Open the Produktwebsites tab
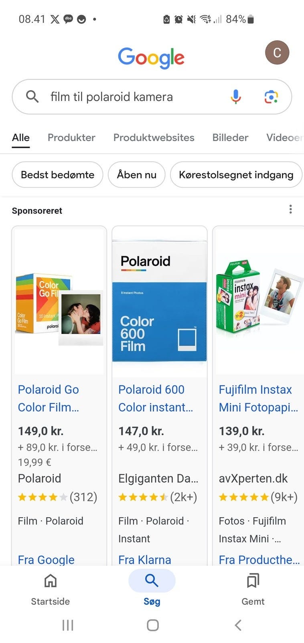 point(154,137)
